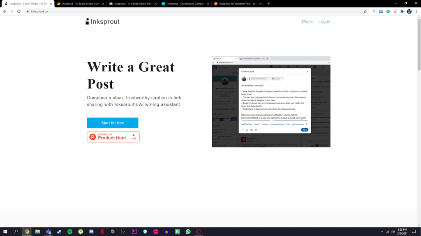Bookmark this page with the star icon
This screenshot has width=421, height=236.
(365, 11)
